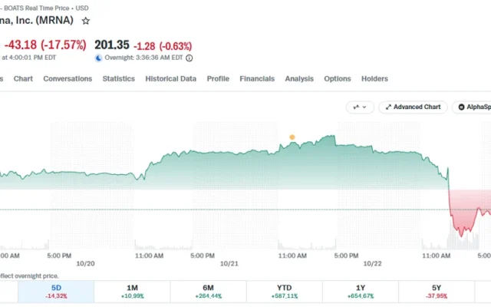The width and height of the screenshot is (491, 307).
Task: Open the Conversations tab
Action: 68,78
